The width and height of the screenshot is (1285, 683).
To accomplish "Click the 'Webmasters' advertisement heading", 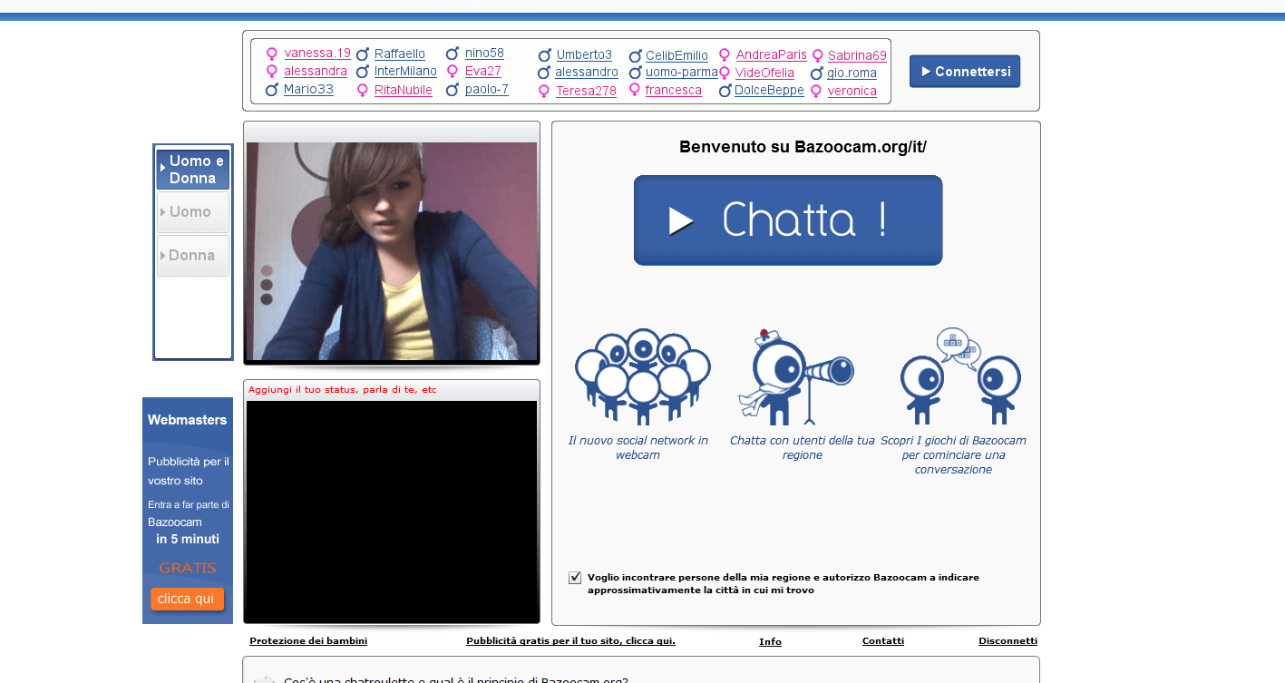I will [187, 420].
